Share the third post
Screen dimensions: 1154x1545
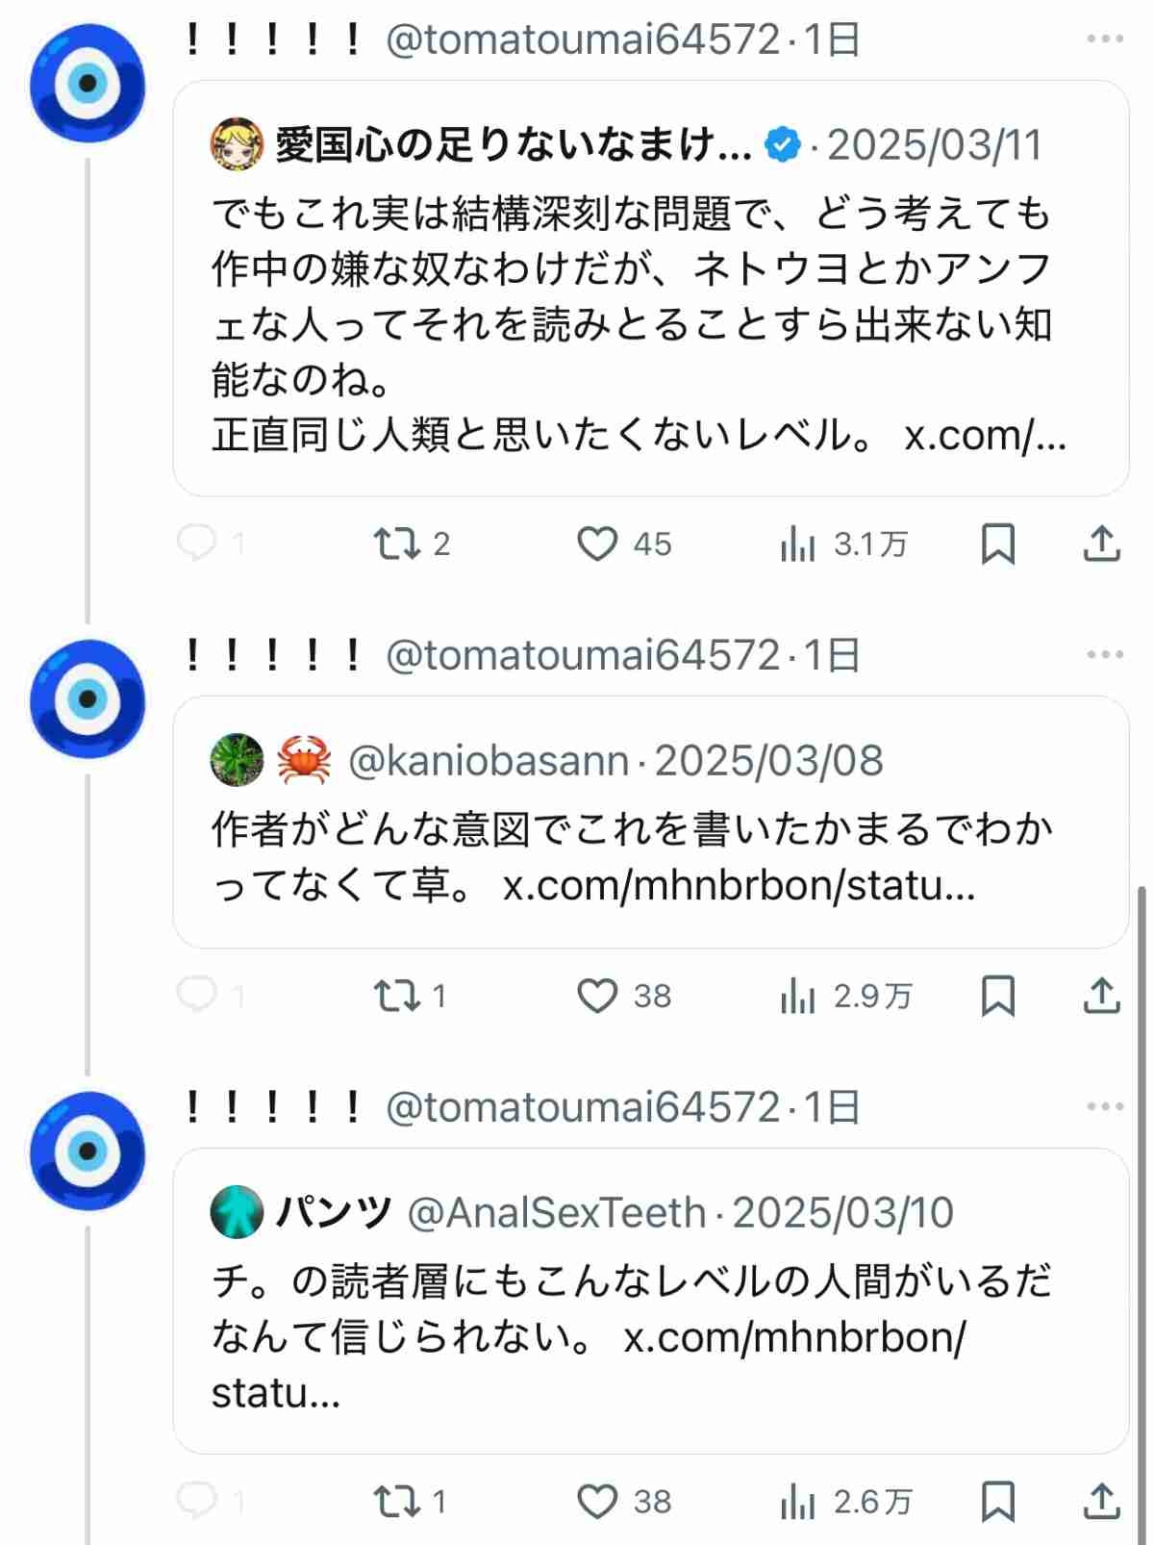tap(1101, 1502)
